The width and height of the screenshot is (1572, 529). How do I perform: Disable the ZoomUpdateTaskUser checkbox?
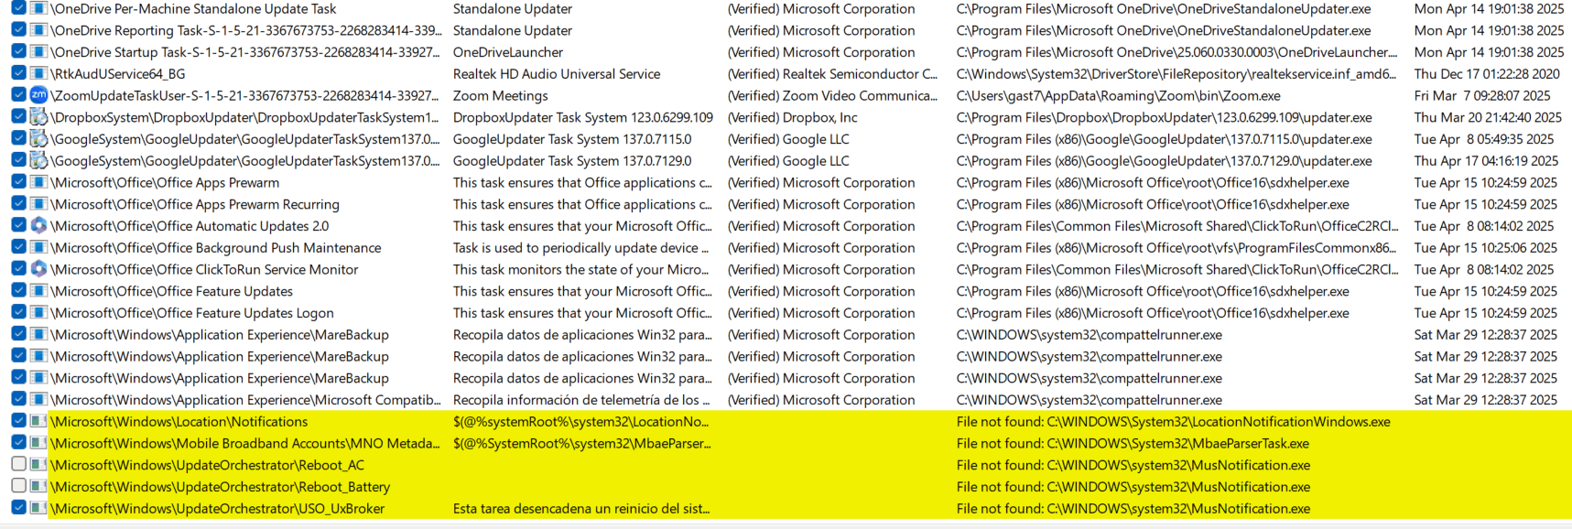click(x=18, y=94)
